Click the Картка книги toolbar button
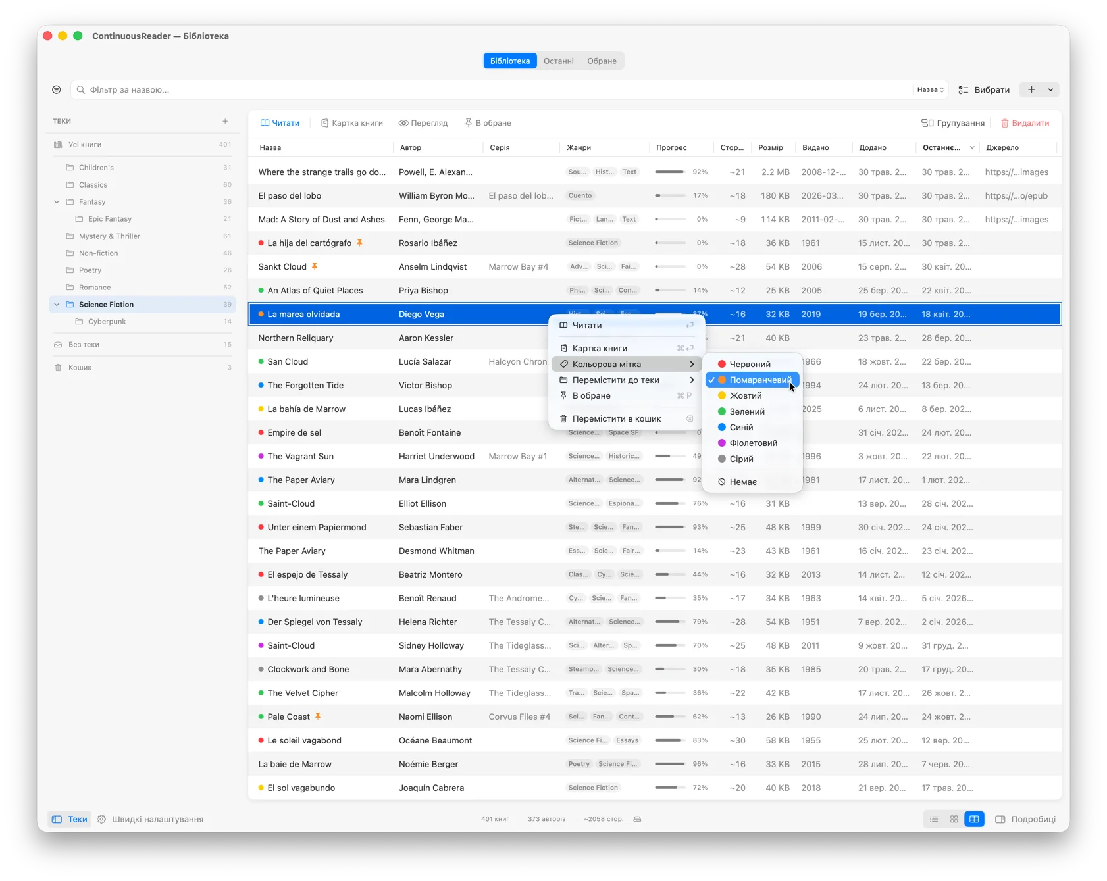This screenshot has height=881, width=1107. pyautogui.click(x=351, y=123)
